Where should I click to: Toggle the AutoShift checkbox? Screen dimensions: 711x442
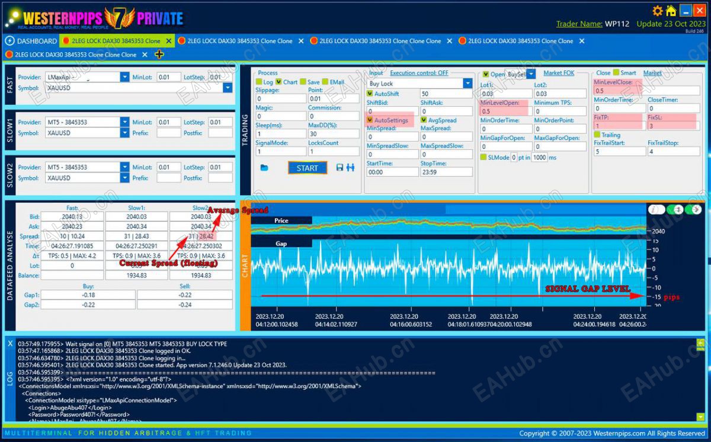tap(370, 94)
